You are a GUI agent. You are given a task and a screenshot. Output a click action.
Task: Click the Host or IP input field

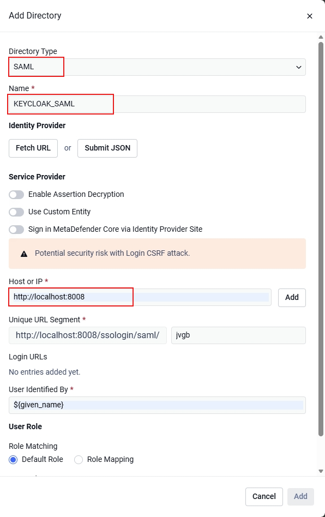(x=140, y=297)
